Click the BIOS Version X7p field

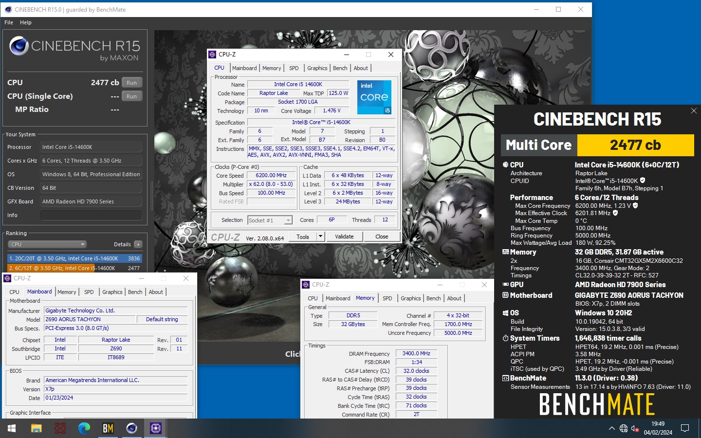point(116,389)
